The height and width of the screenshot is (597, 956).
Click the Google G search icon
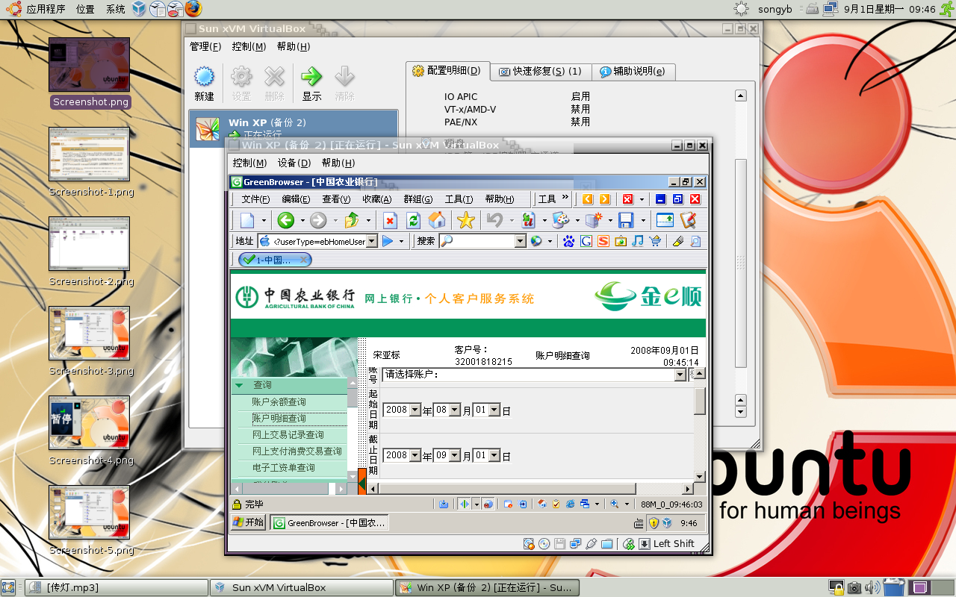coord(586,241)
